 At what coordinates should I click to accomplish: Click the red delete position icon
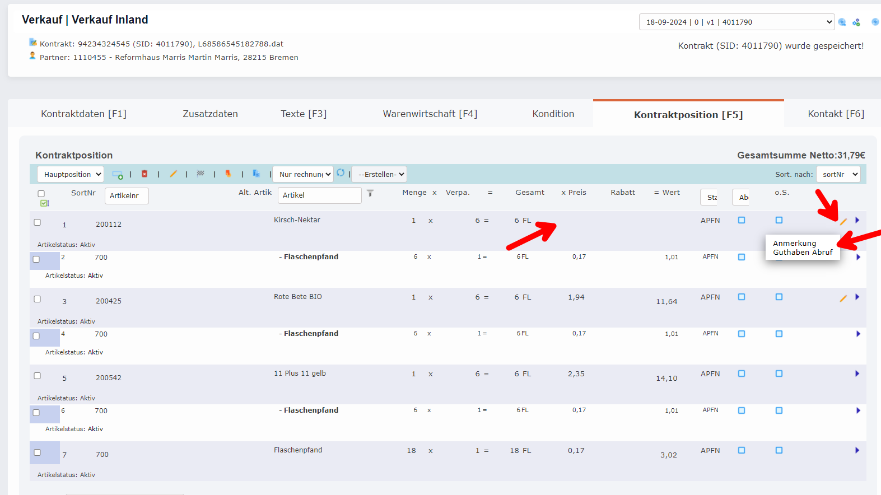point(144,174)
